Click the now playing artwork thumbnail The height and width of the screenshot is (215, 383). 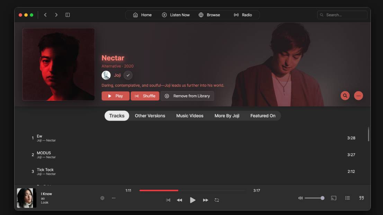27,198
